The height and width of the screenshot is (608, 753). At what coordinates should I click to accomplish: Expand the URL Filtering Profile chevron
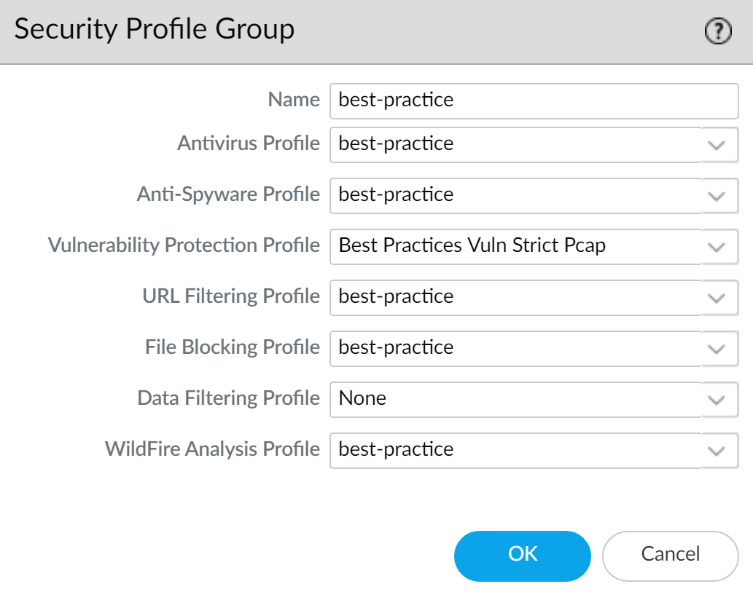(717, 298)
